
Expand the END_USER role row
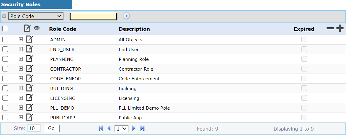(21, 49)
